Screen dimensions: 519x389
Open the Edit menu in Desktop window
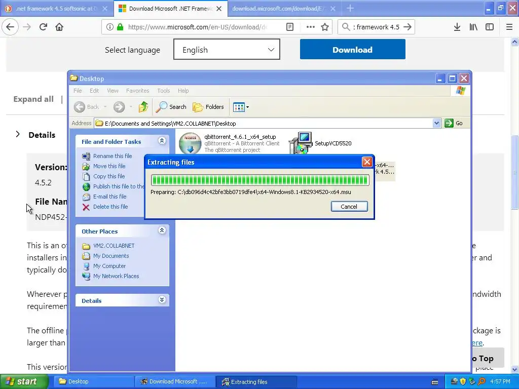point(94,91)
